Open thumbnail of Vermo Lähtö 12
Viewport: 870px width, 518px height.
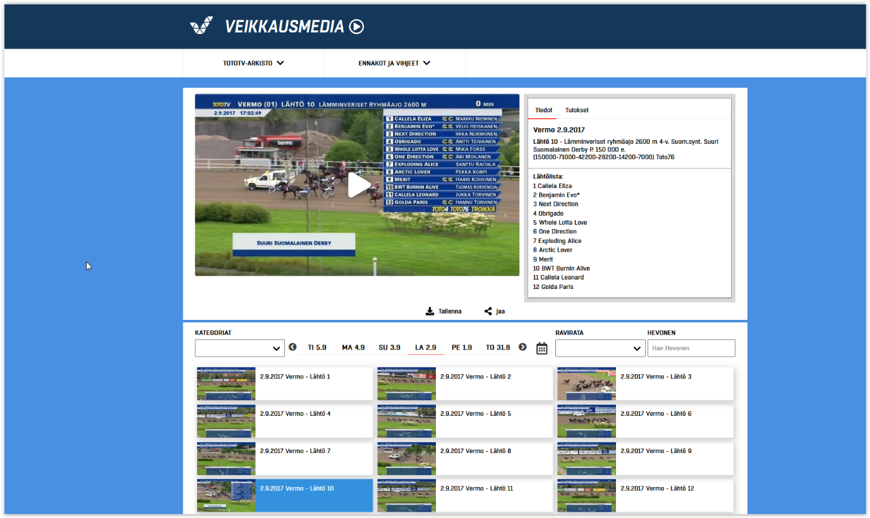tap(586, 495)
